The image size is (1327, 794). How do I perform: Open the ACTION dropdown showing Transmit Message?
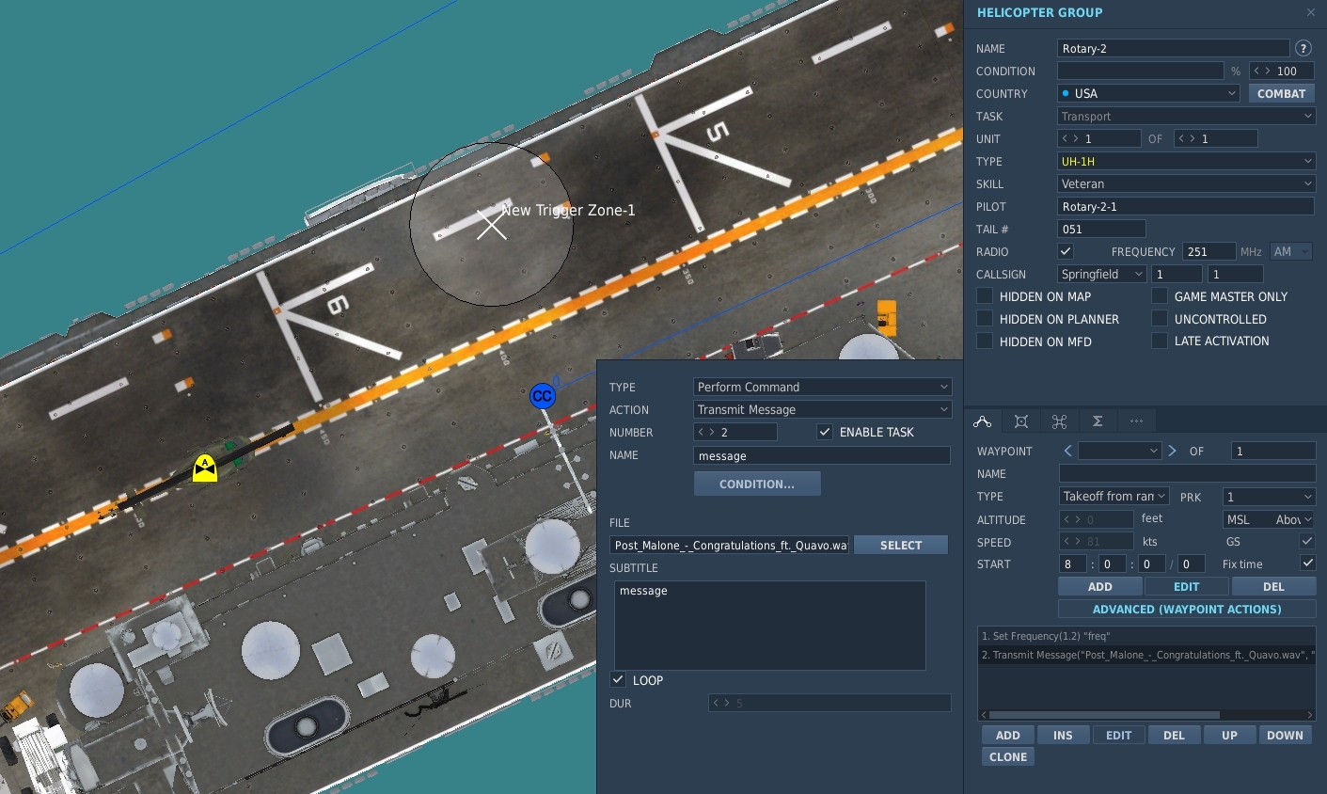point(822,409)
